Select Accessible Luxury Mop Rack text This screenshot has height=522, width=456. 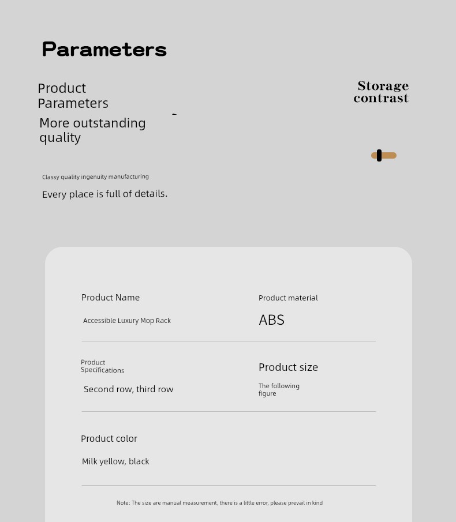(127, 321)
